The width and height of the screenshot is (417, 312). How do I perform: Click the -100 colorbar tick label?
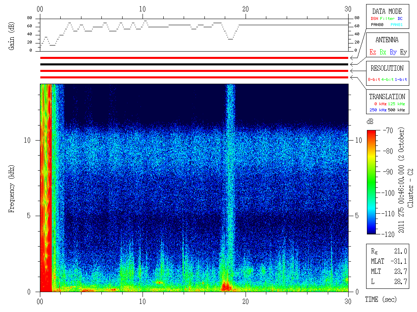click(x=389, y=193)
